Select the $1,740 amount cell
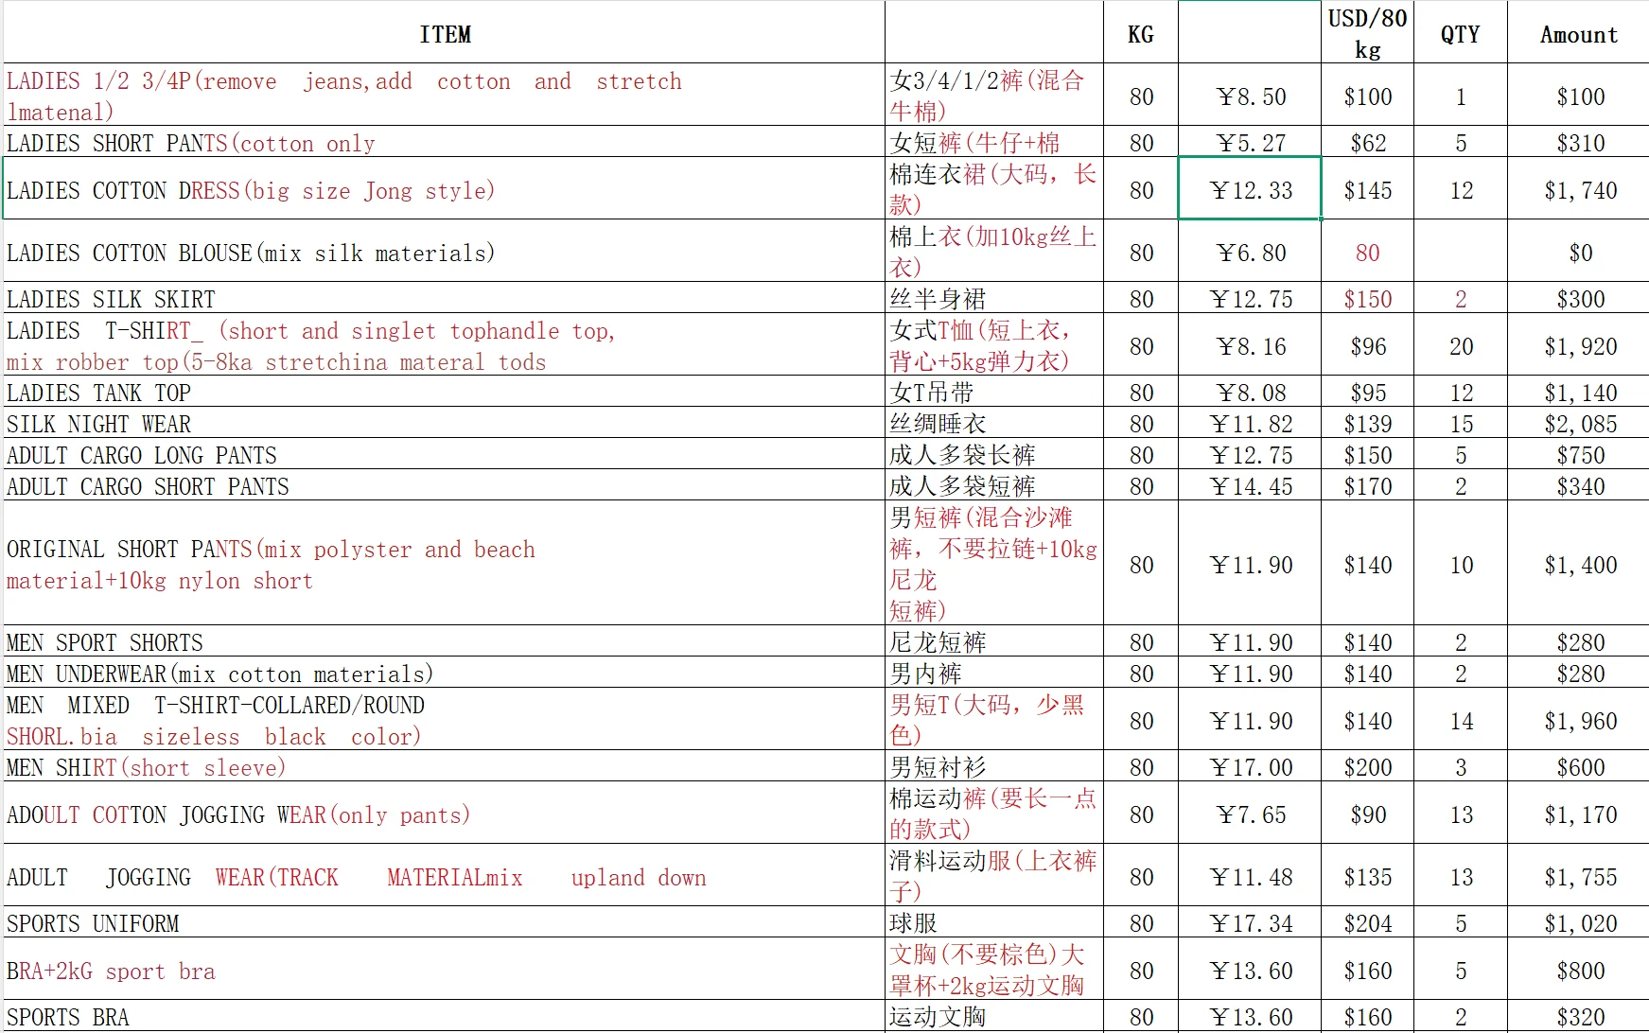This screenshot has height=1033, width=1649. [1578, 189]
